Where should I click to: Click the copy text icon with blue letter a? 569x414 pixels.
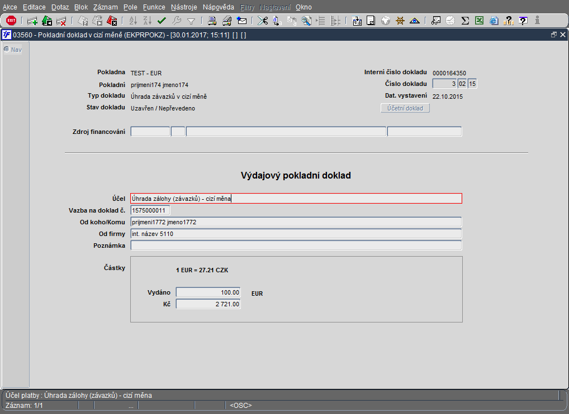[277, 21]
